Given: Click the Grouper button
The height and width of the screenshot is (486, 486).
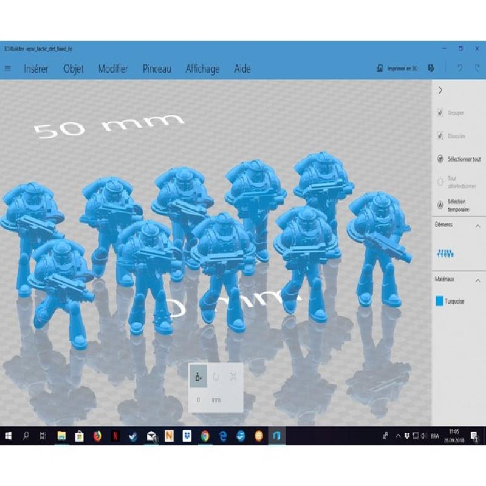Looking at the screenshot, I should point(451,113).
